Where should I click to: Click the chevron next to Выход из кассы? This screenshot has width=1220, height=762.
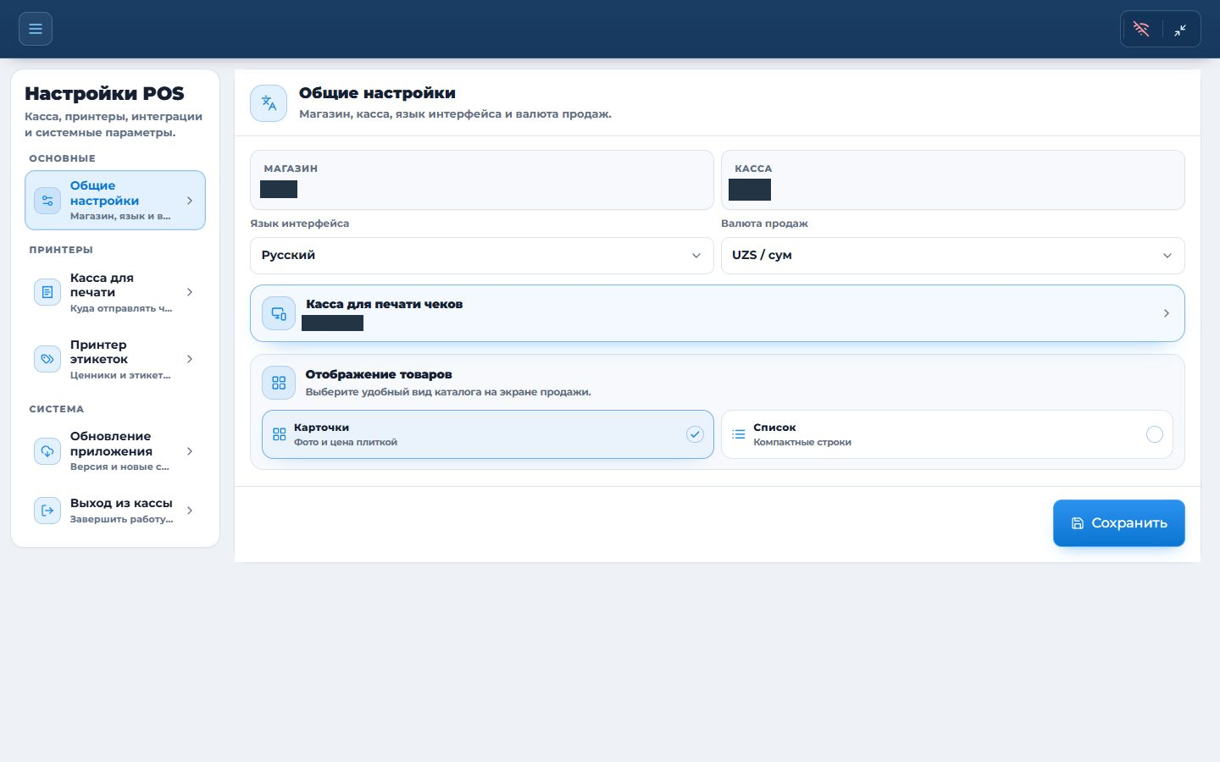pyautogui.click(x=190, y=511)
